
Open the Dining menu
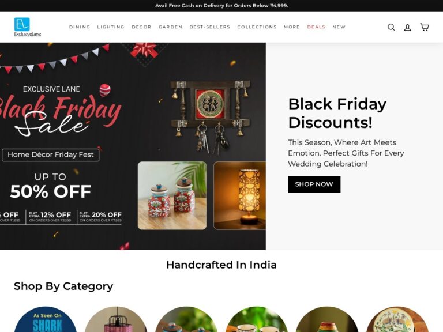[x=80, y=27]
